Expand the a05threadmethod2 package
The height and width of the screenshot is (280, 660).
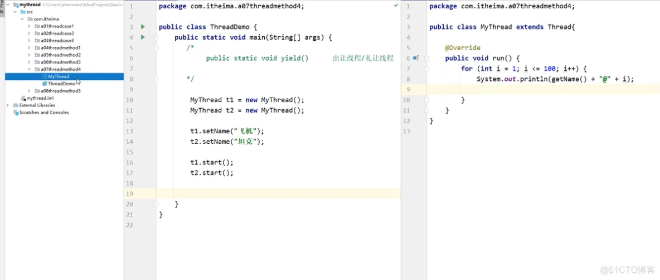[x=29, y=55]
